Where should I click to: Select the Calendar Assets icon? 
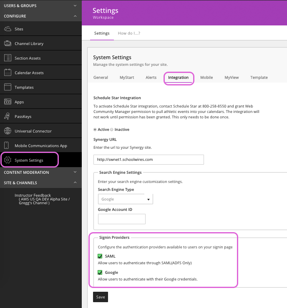[x=7, y=73]
